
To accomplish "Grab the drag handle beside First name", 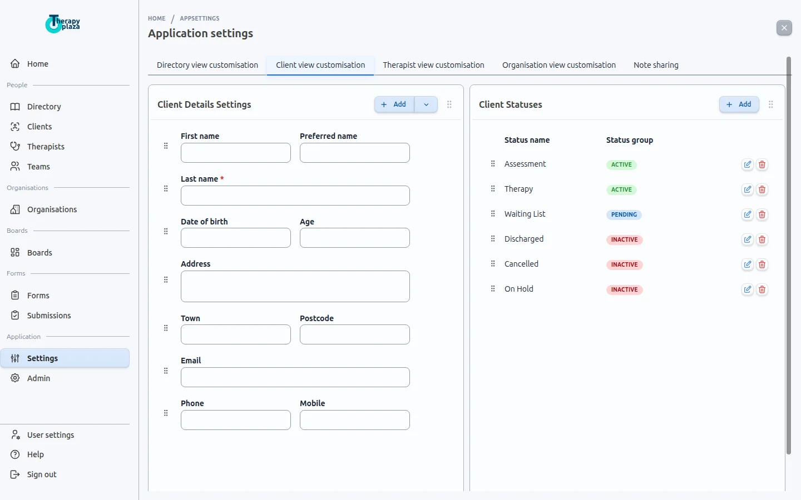I will pyautogui.click(x=166, y=146).
